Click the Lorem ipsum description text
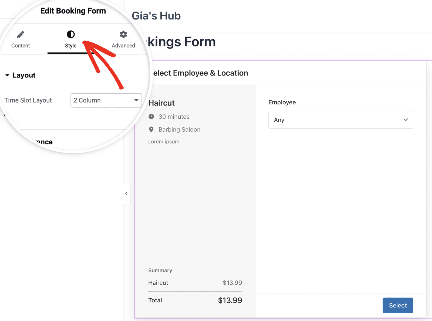Viewport: 432px width, 321px height. [164, 141]
